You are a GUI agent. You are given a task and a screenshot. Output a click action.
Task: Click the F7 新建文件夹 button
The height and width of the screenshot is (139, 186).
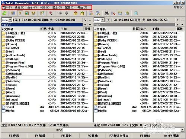pyautogui.click(x=119, y=136)
